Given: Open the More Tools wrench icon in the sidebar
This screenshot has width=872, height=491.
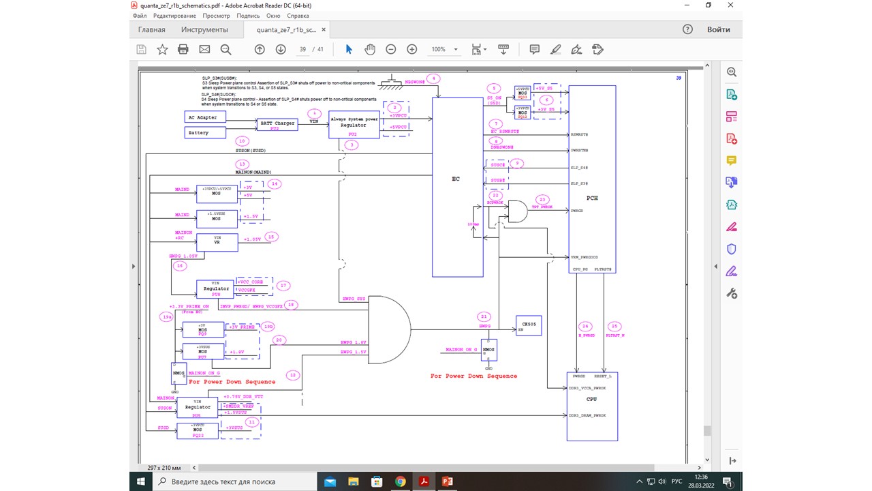Looking at the screenshot, I should point(732,293).
